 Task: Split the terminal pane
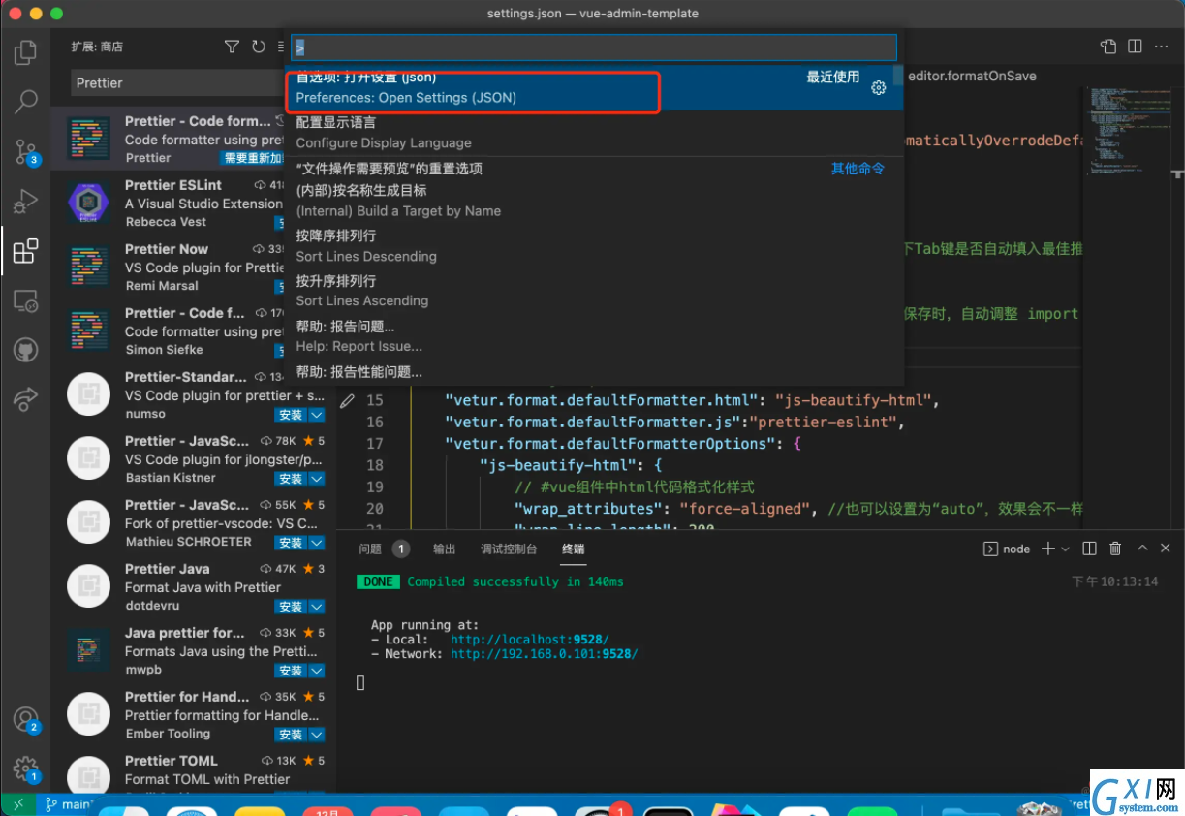pos(1089,549)
